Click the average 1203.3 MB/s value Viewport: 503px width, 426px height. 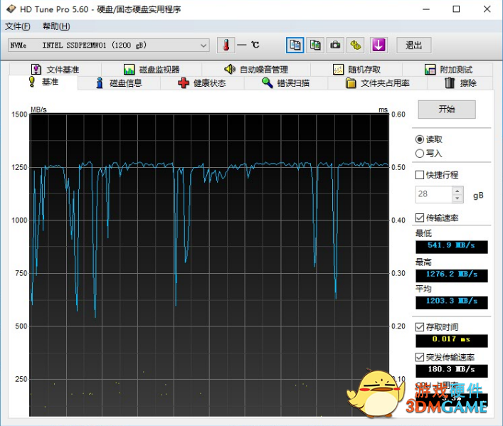pyautogui.click(x=451, y=302)
